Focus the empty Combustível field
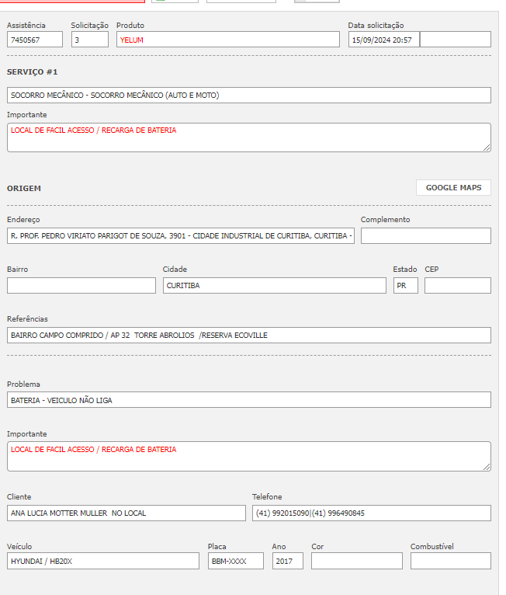Viewport: 506px width, 595px height. [x=450, y=562]
